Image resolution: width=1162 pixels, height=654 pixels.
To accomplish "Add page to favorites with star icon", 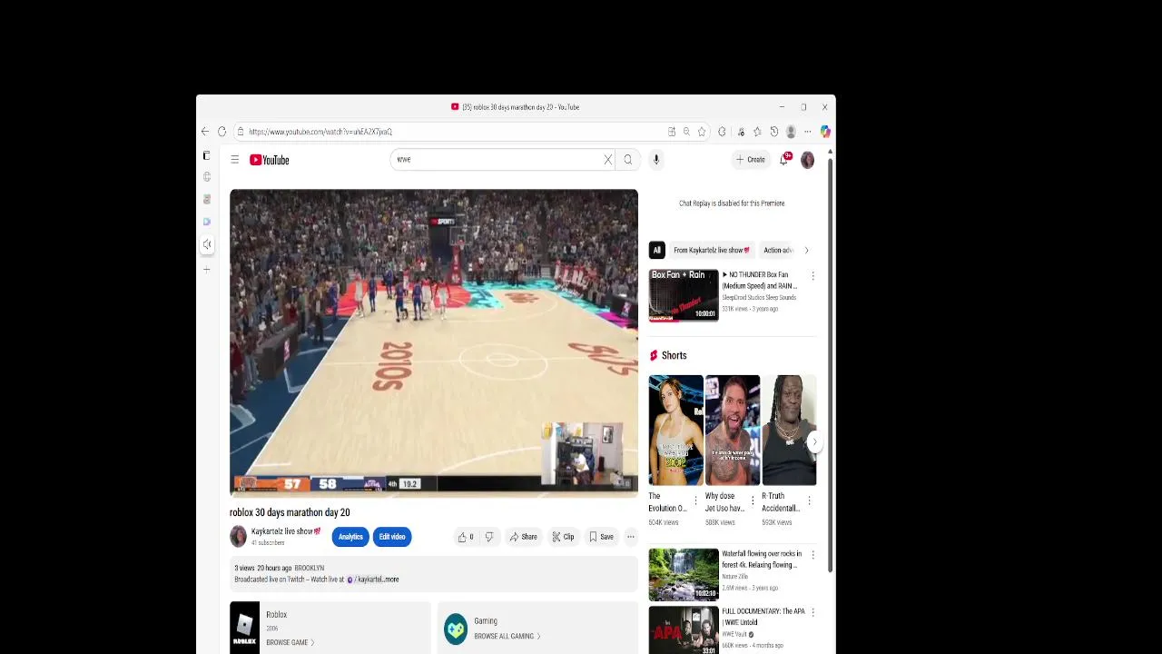I will point(702,132).
